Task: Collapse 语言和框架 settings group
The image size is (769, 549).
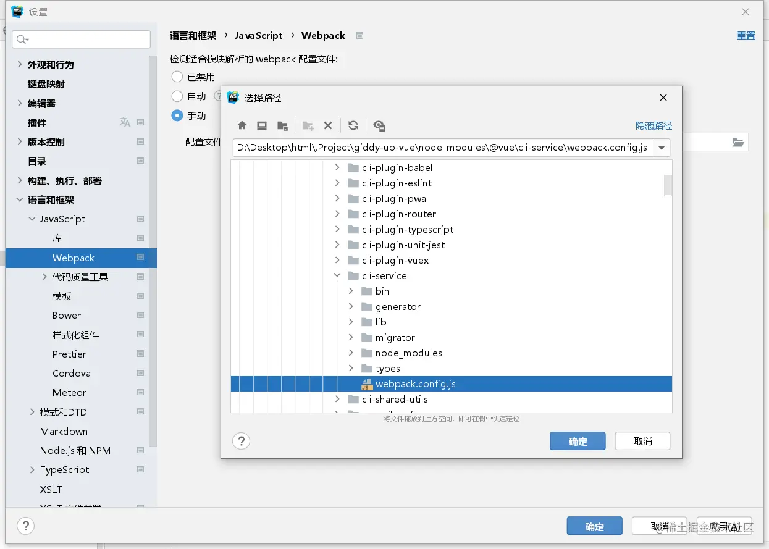Action: click(20, 199)
